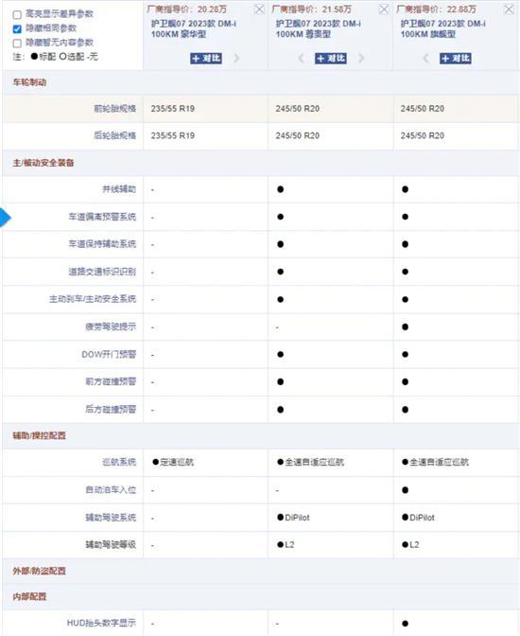This screenshot has width=520, height=636.
Task: Click the blue arrow marker at left edge
Action: pos(6,218)
